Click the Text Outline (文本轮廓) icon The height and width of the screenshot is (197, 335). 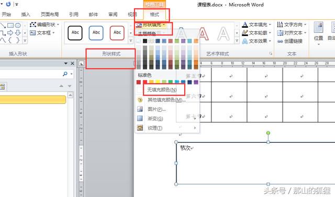245,32
